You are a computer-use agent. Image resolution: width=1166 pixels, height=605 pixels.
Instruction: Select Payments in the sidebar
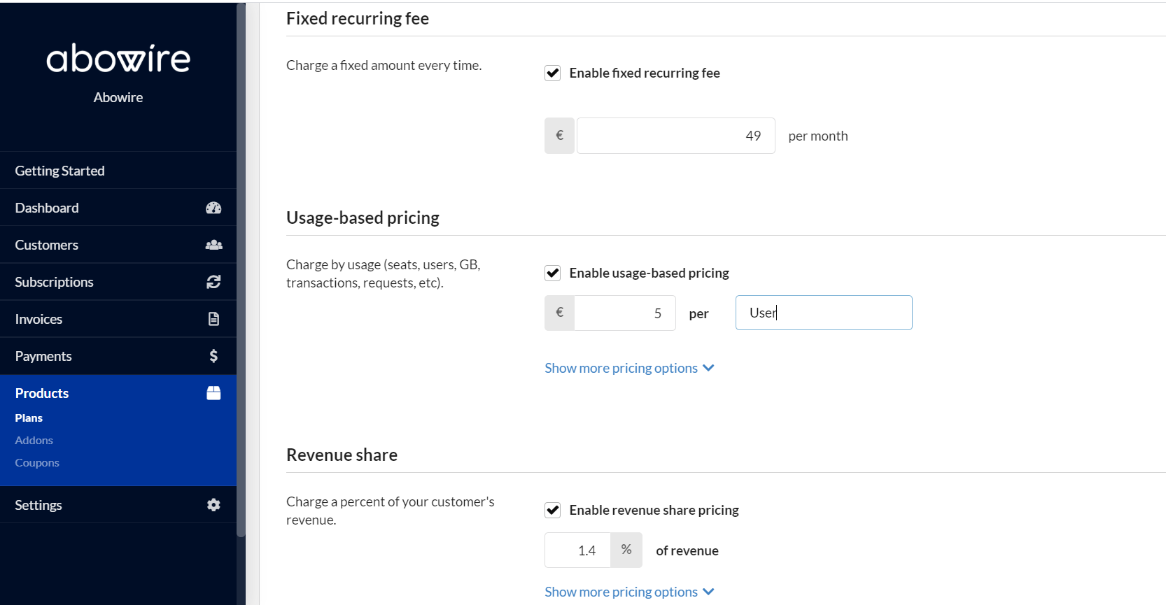click(118, 356)
